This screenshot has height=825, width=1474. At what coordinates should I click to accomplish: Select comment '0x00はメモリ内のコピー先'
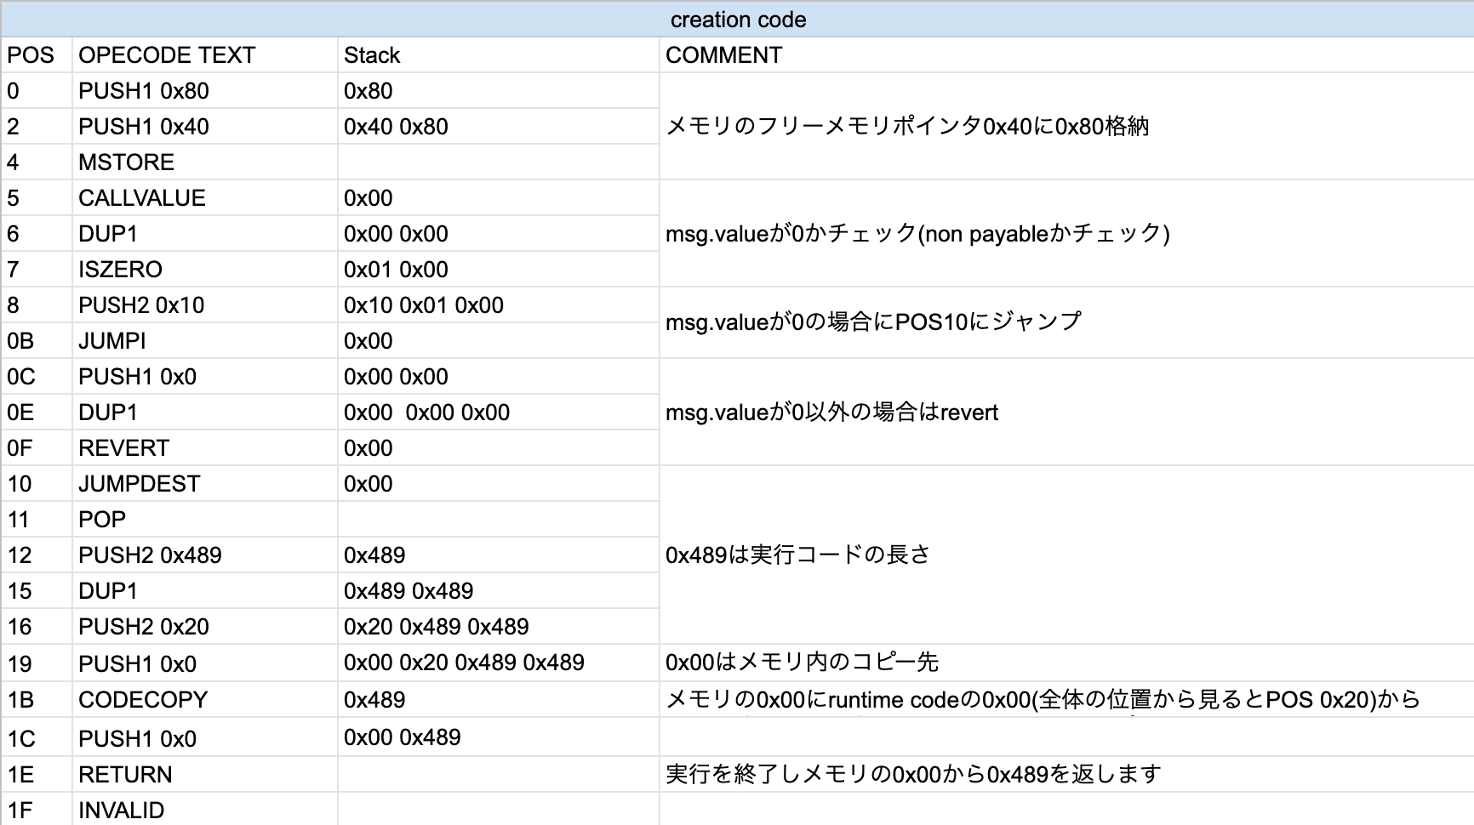[x=1066, y=663]
